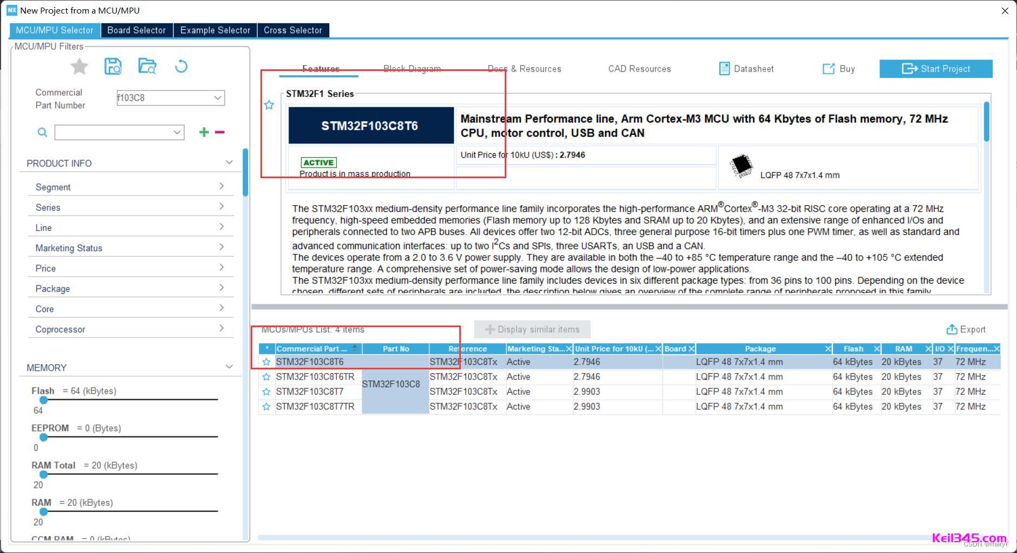Export the MCU list
1017x553 pixels.
(x=966, y=329)
